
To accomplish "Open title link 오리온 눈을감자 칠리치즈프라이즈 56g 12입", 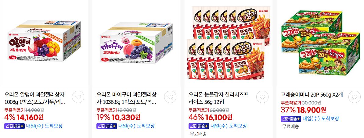I will coord(218,98).
